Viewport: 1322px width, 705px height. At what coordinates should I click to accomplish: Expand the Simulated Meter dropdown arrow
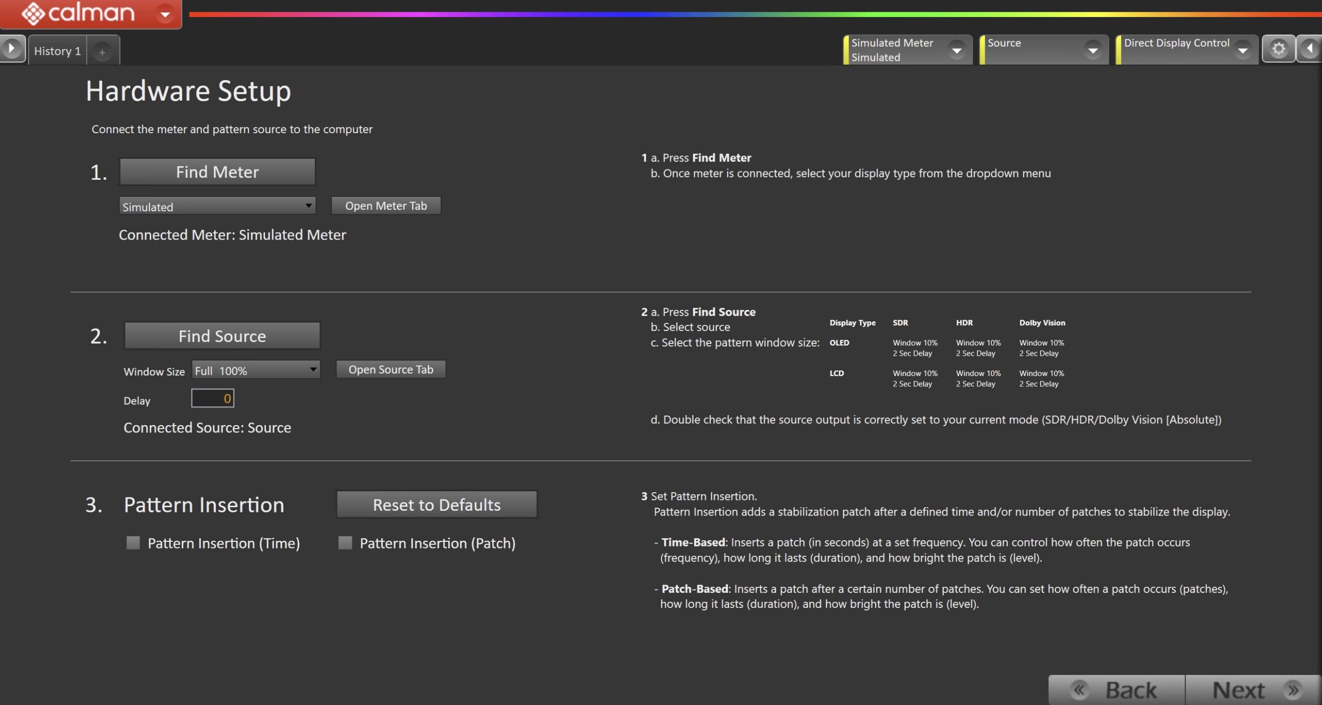(957, 50)
